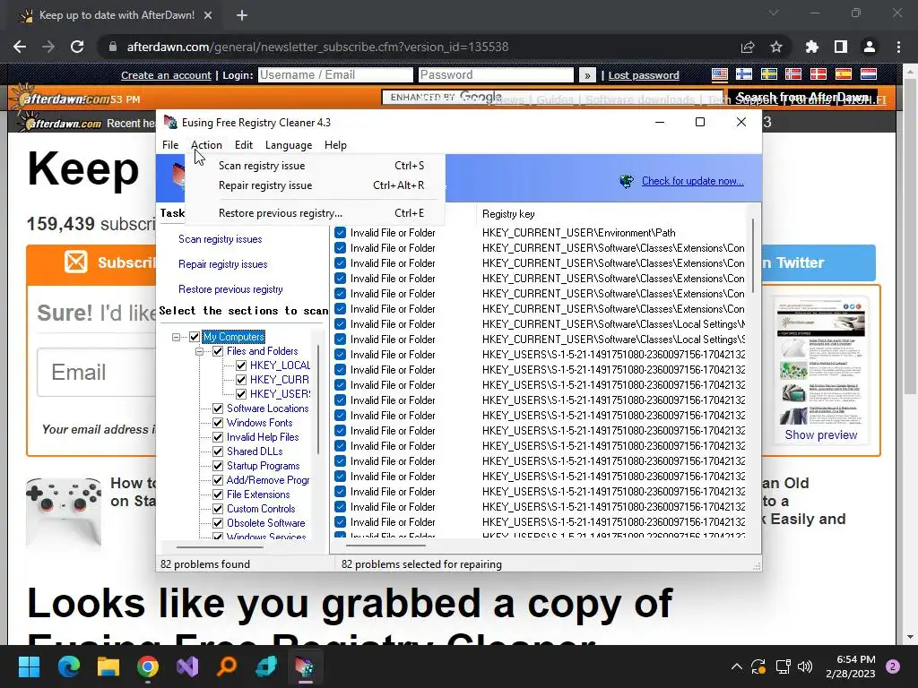Open Visual Studio from the taskbar
The width and height of the screenshot is (918, 688).
coord(187,666)
